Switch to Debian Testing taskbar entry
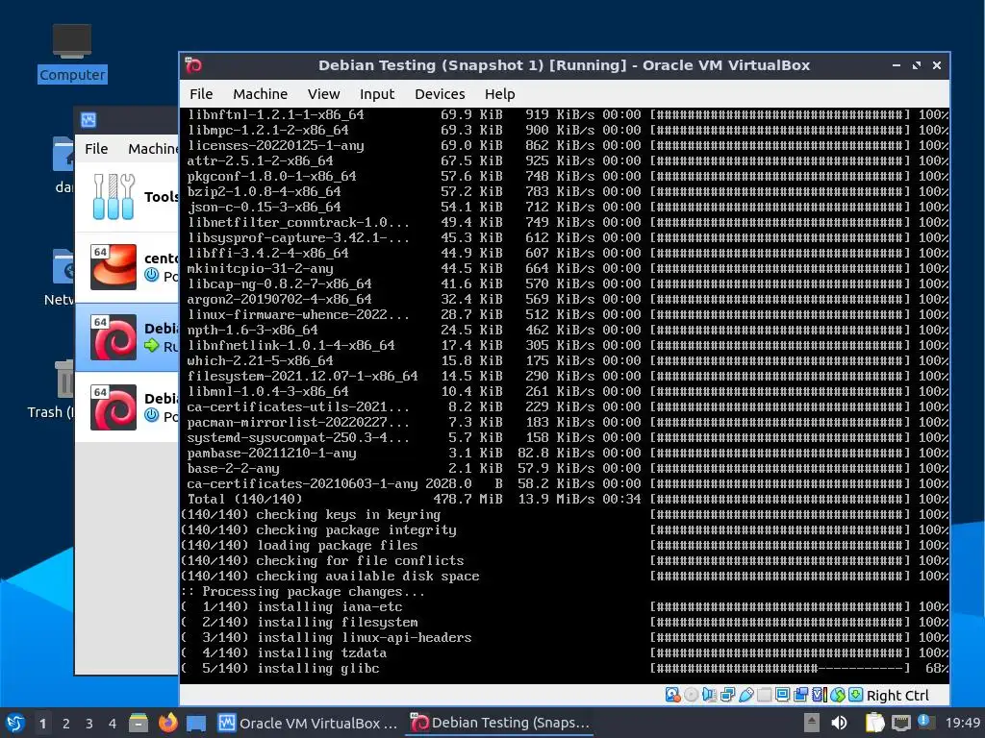The width and height of the screenshot is (985, 738). pos(500,723)
